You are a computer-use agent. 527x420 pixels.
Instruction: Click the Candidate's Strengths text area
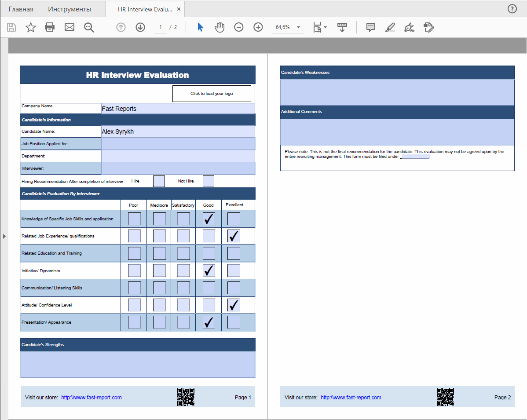pos(138,365)
